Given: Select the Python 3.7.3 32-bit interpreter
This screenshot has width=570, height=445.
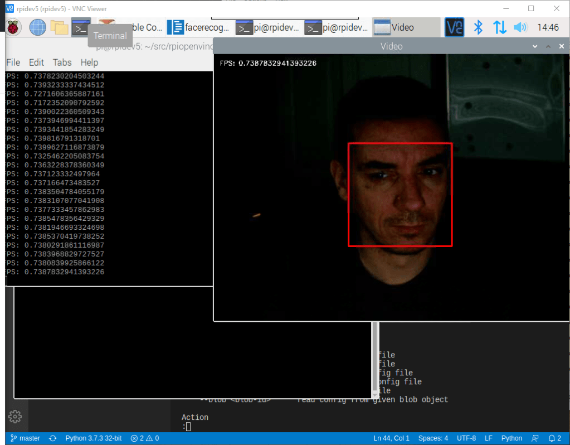Looking at the screenshot, I should coord(93,438).
